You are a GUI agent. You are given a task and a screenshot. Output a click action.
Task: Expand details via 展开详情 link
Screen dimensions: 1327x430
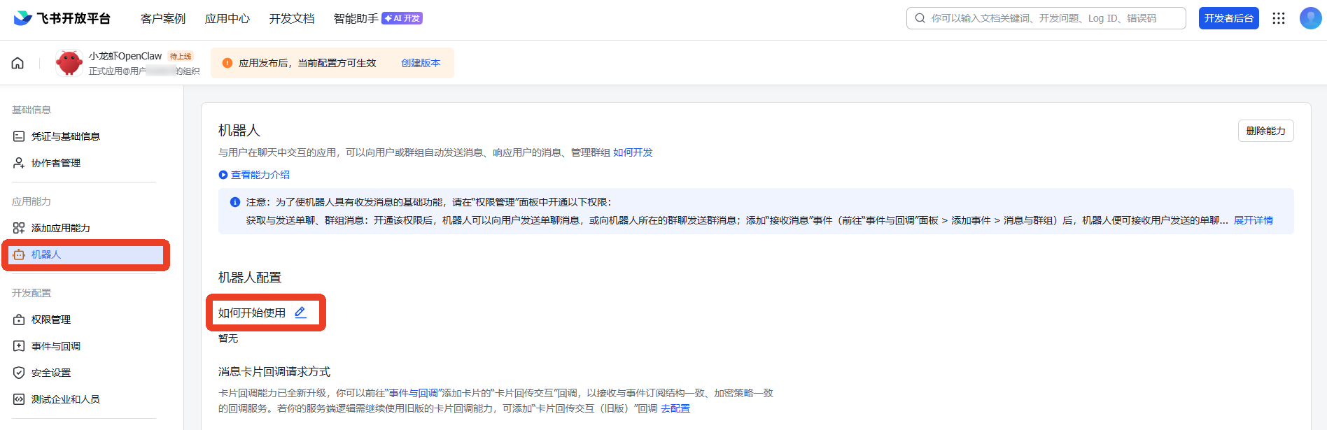point(1253,220)
